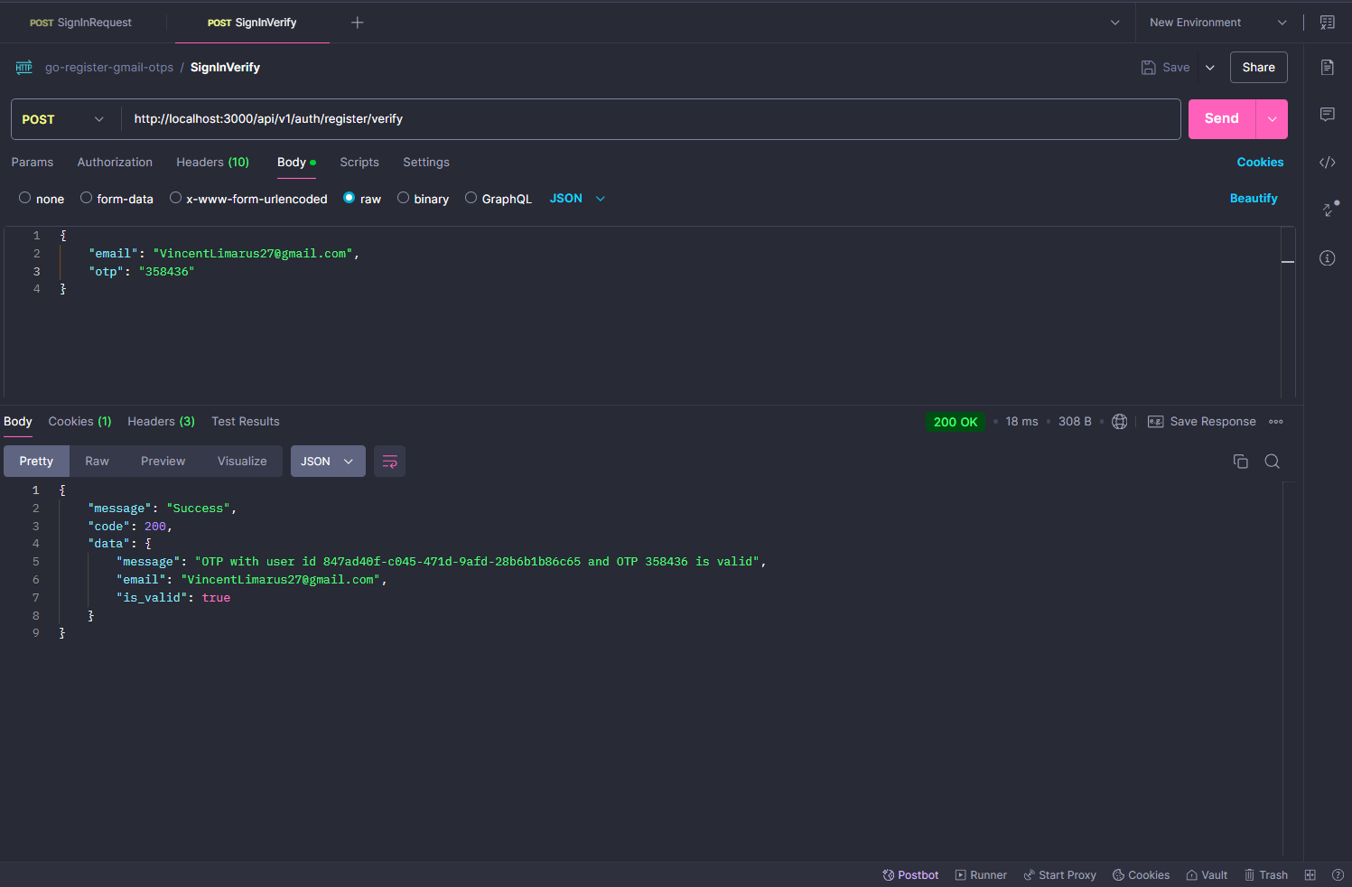Click the 200 OK status badge

click(x=956, y=422)
